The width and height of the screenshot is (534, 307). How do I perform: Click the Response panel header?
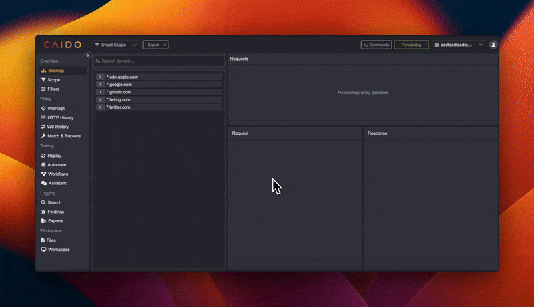pyautogui.click(x=377, y=133)
